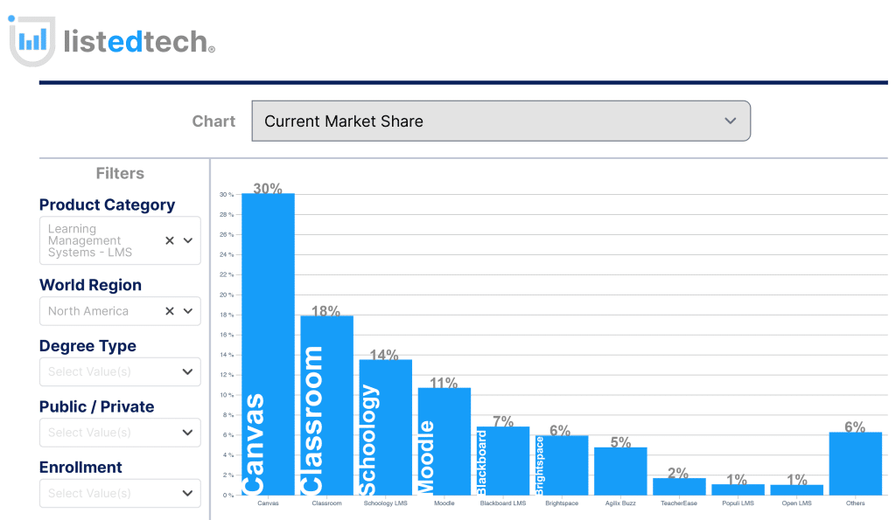Click the 'Populi LMS' axis label
896x520 pixels.
click(738, 503)
